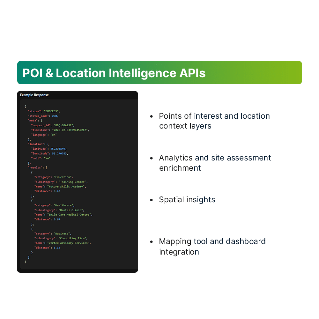The height and width of the screenshot is (319, 319).
Task: Select name "Smile Care Medical Centre" line
Action: pyautogui.click(x=63, y=215)
